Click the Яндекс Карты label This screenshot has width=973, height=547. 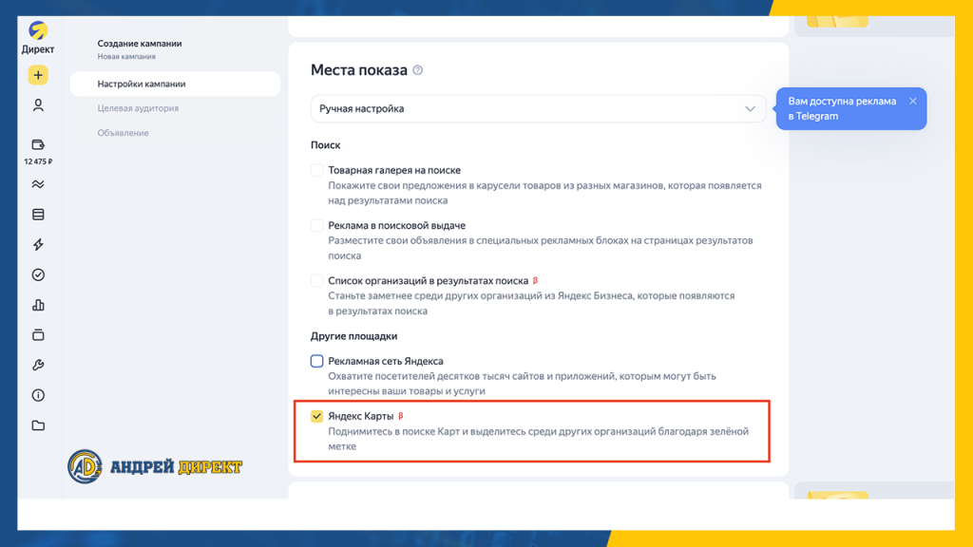[x=360, y=416]
